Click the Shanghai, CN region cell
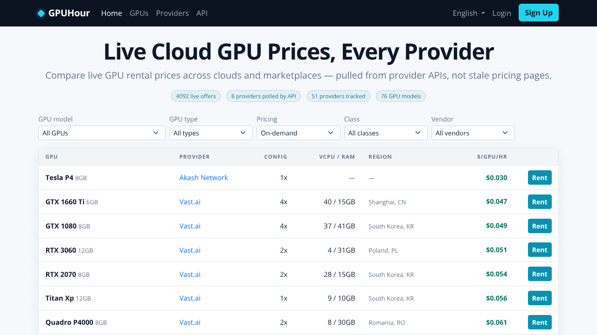This screenshot has width=597, height=335. coord(387,202)
